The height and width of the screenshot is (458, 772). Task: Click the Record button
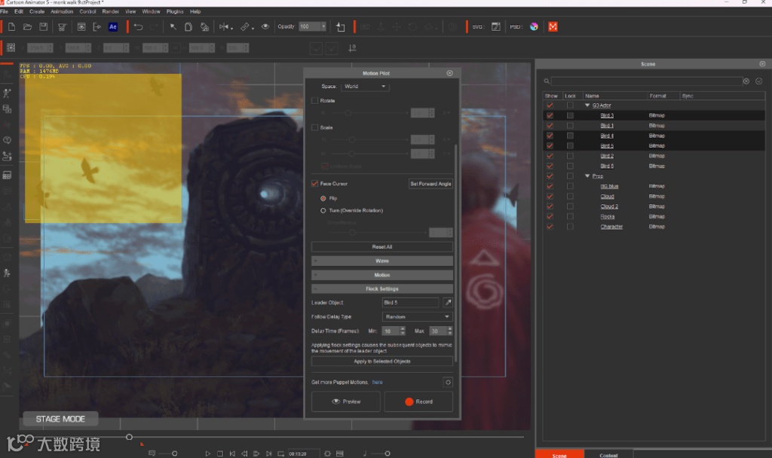coord(418,402)
